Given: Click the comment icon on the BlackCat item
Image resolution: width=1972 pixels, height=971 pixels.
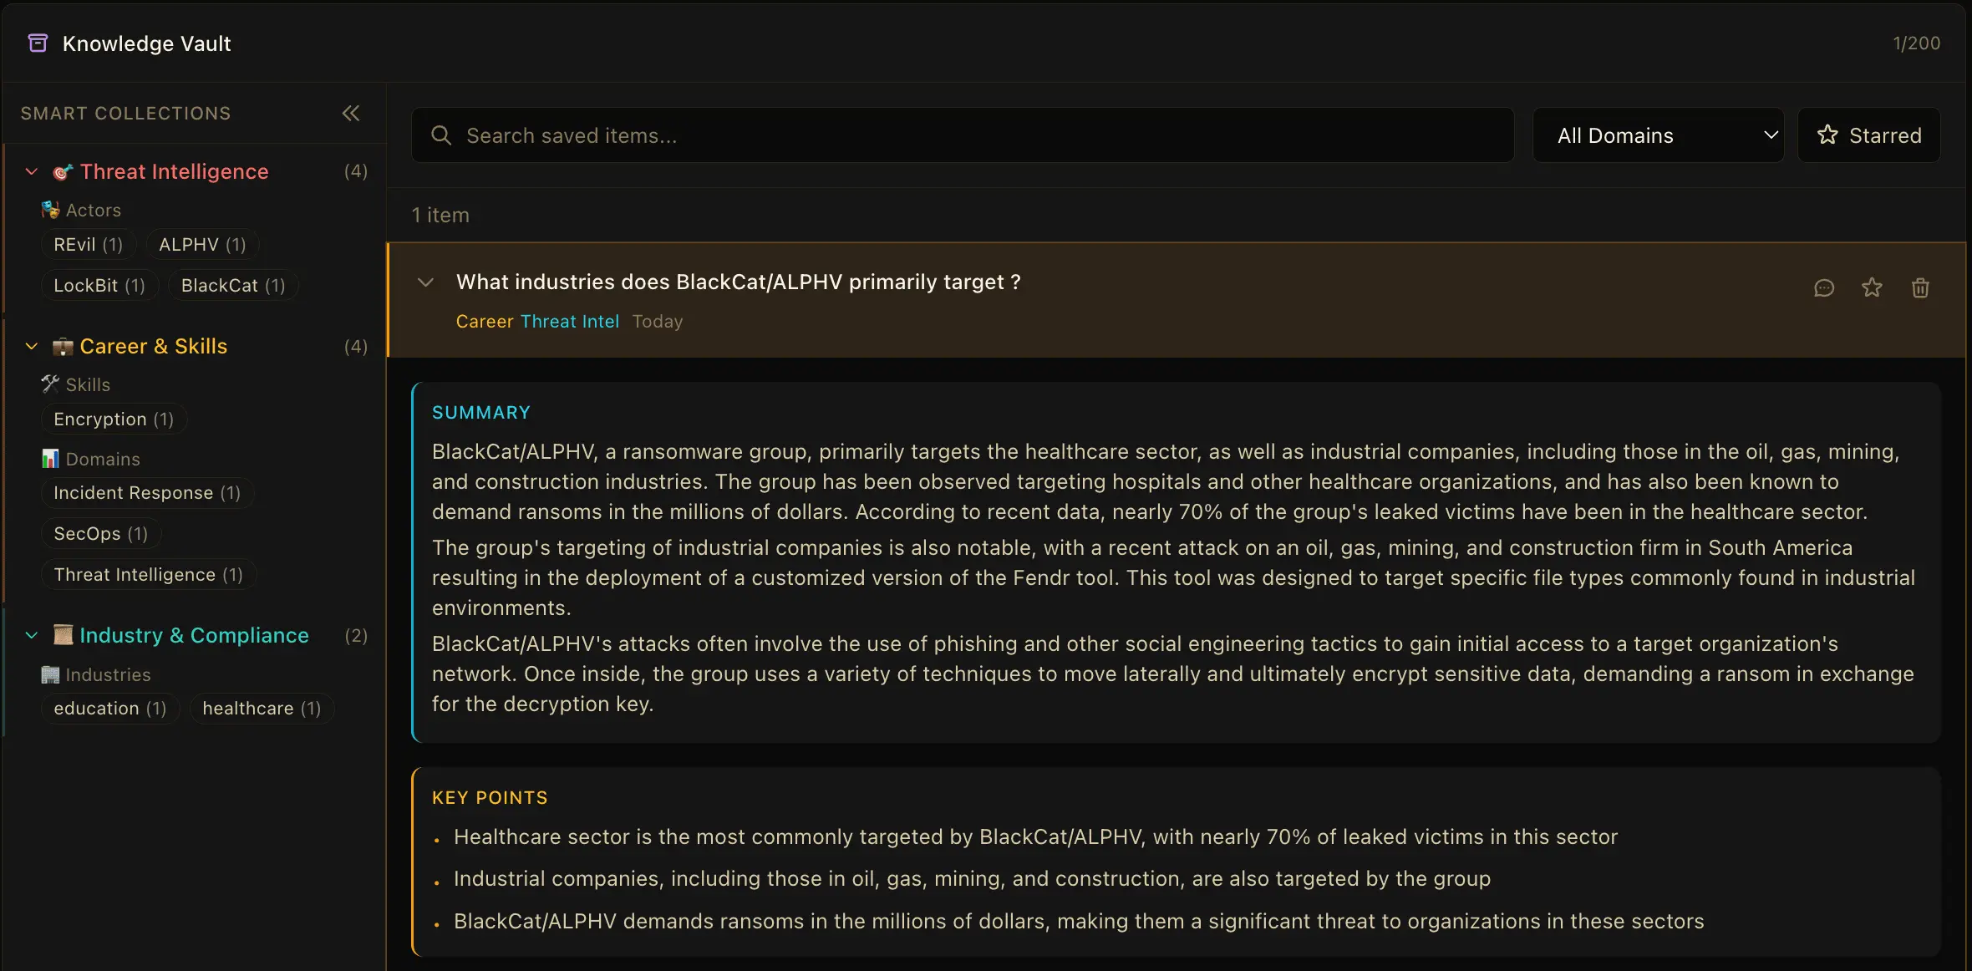Looking at the screenshot, I should [1824, 288].
